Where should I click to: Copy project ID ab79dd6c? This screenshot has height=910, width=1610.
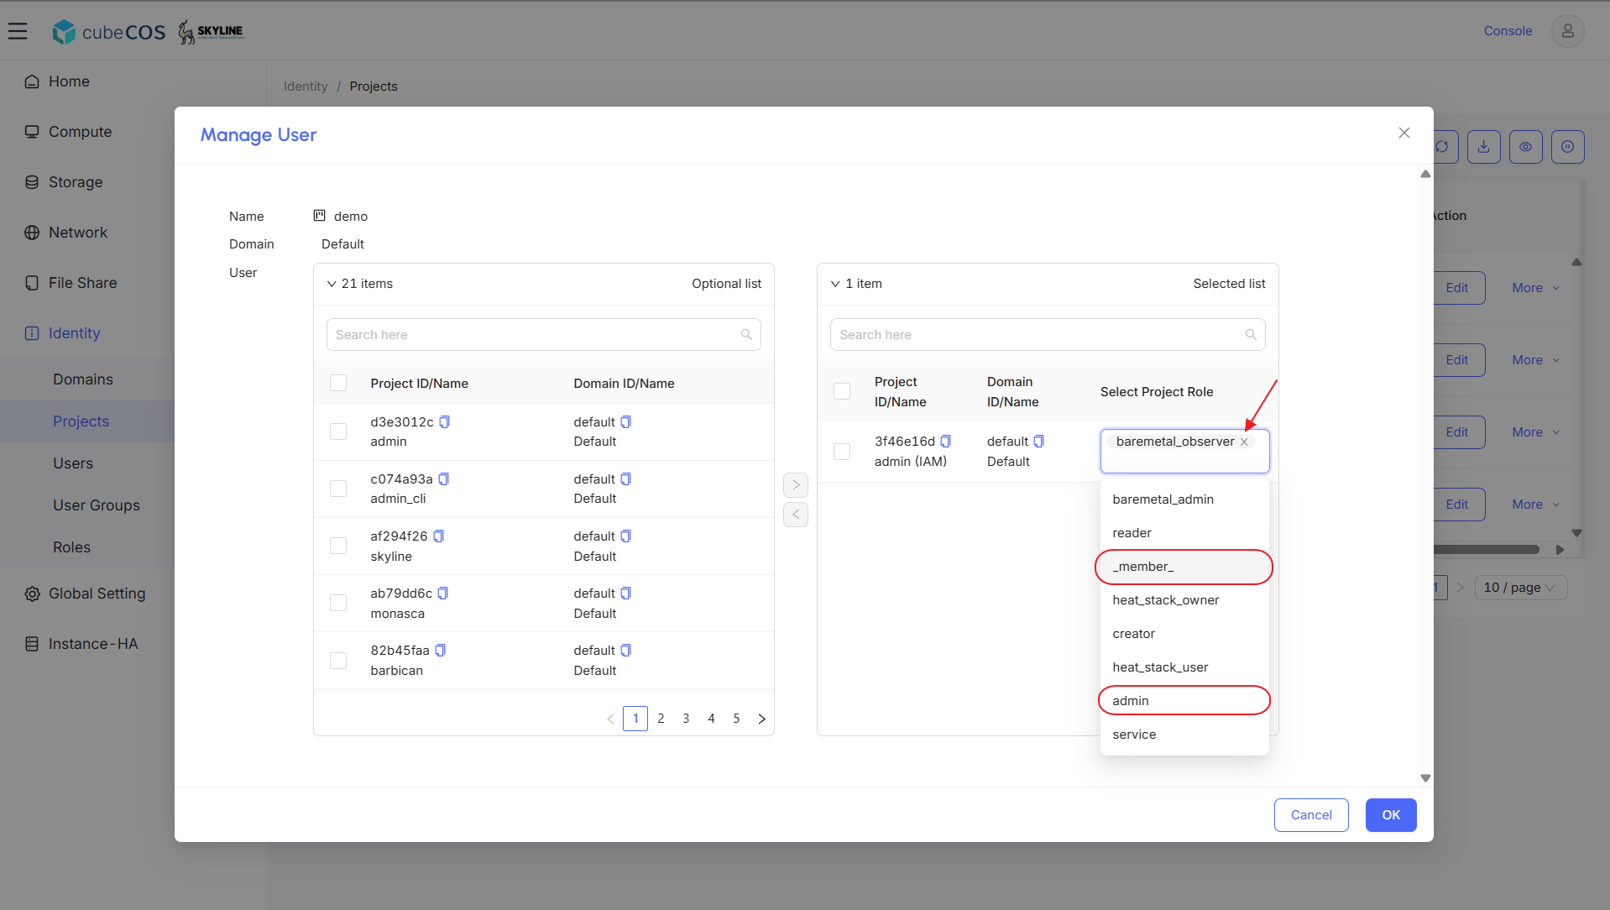(x=443, y=593)
